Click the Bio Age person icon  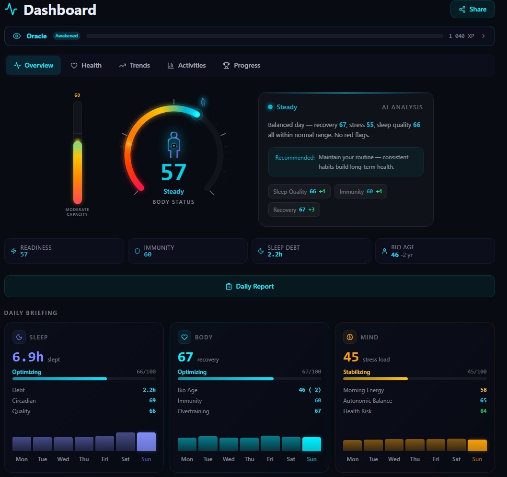(384, 251)
